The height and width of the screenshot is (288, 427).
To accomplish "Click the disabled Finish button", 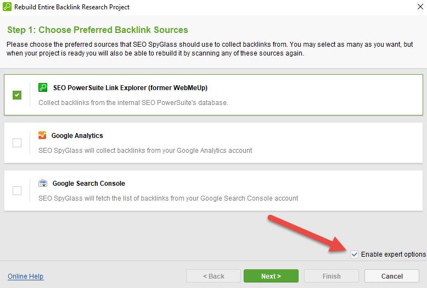I will (x=332, y=276).
